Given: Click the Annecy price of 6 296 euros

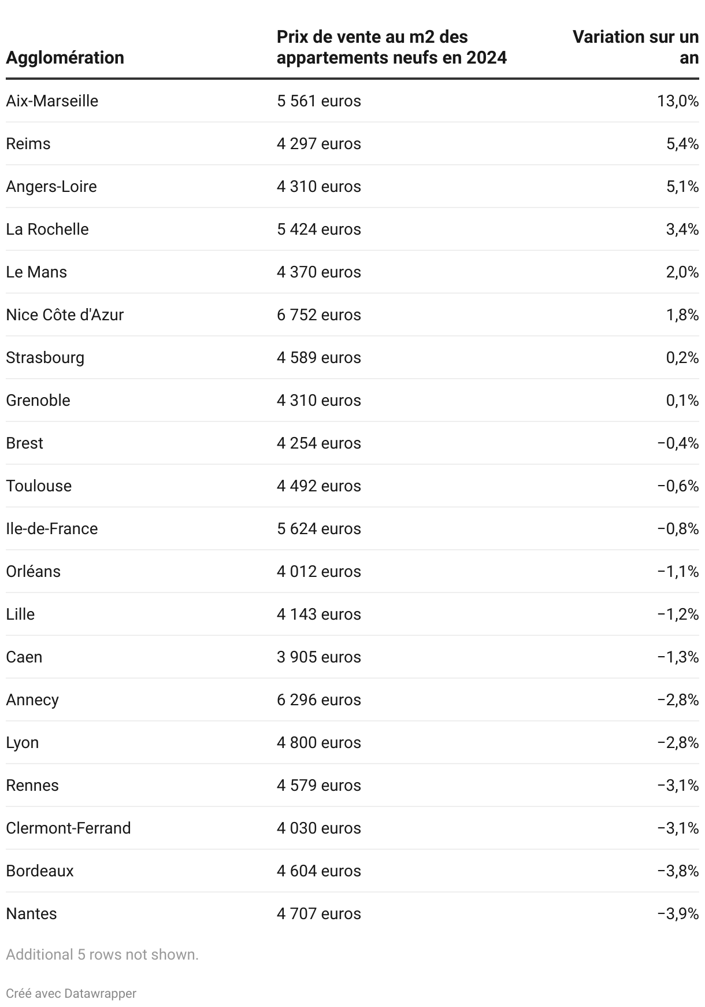Looking at the screenshot, I should (318, 700).
